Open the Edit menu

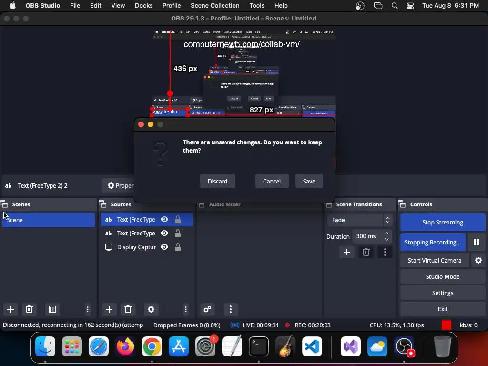[x=95, y=6]
